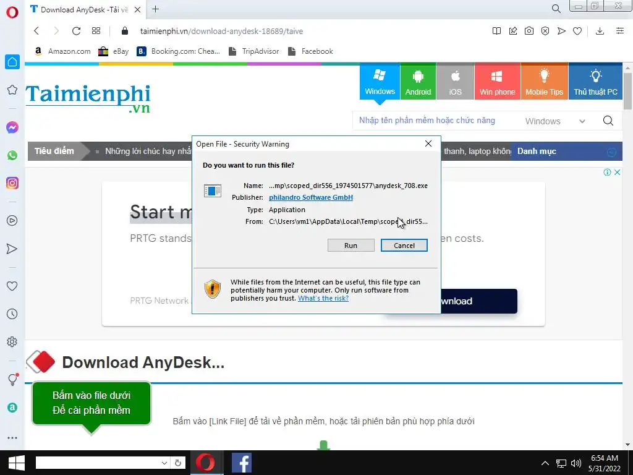Reload the current page

[76, 31]
